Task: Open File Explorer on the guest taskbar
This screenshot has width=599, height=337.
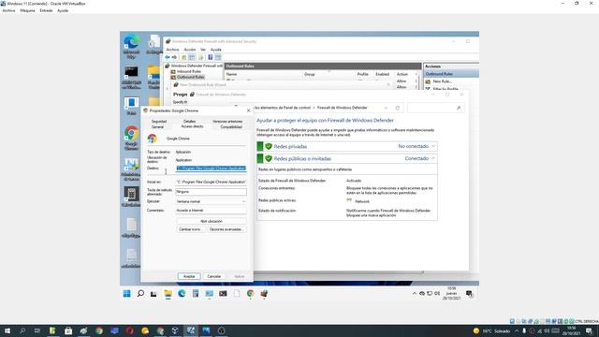Action: (168, 293)
